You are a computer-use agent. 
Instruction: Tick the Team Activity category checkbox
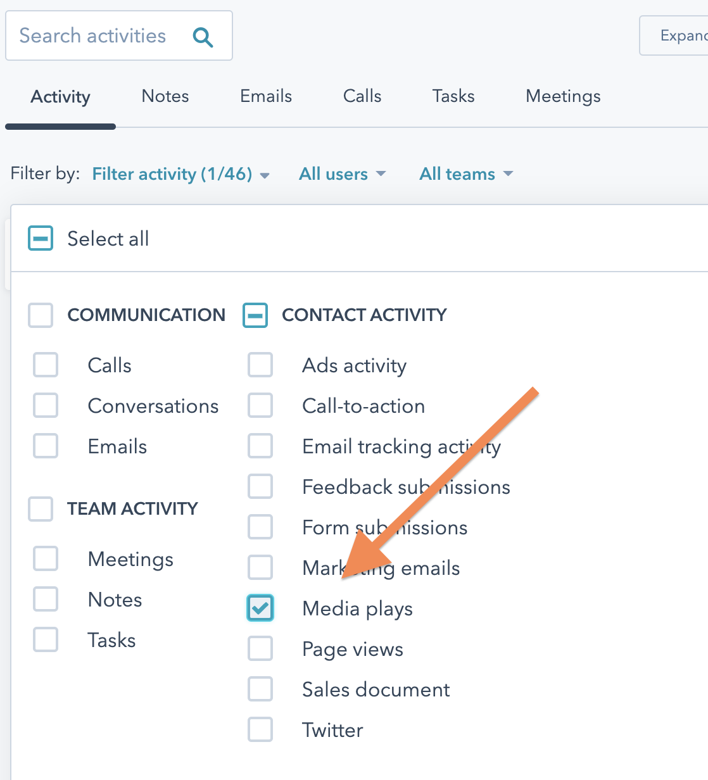(x=41, y=508)
